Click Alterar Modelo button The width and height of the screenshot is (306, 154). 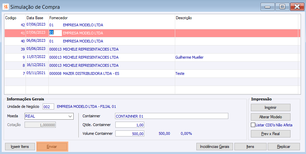[270, 117]
